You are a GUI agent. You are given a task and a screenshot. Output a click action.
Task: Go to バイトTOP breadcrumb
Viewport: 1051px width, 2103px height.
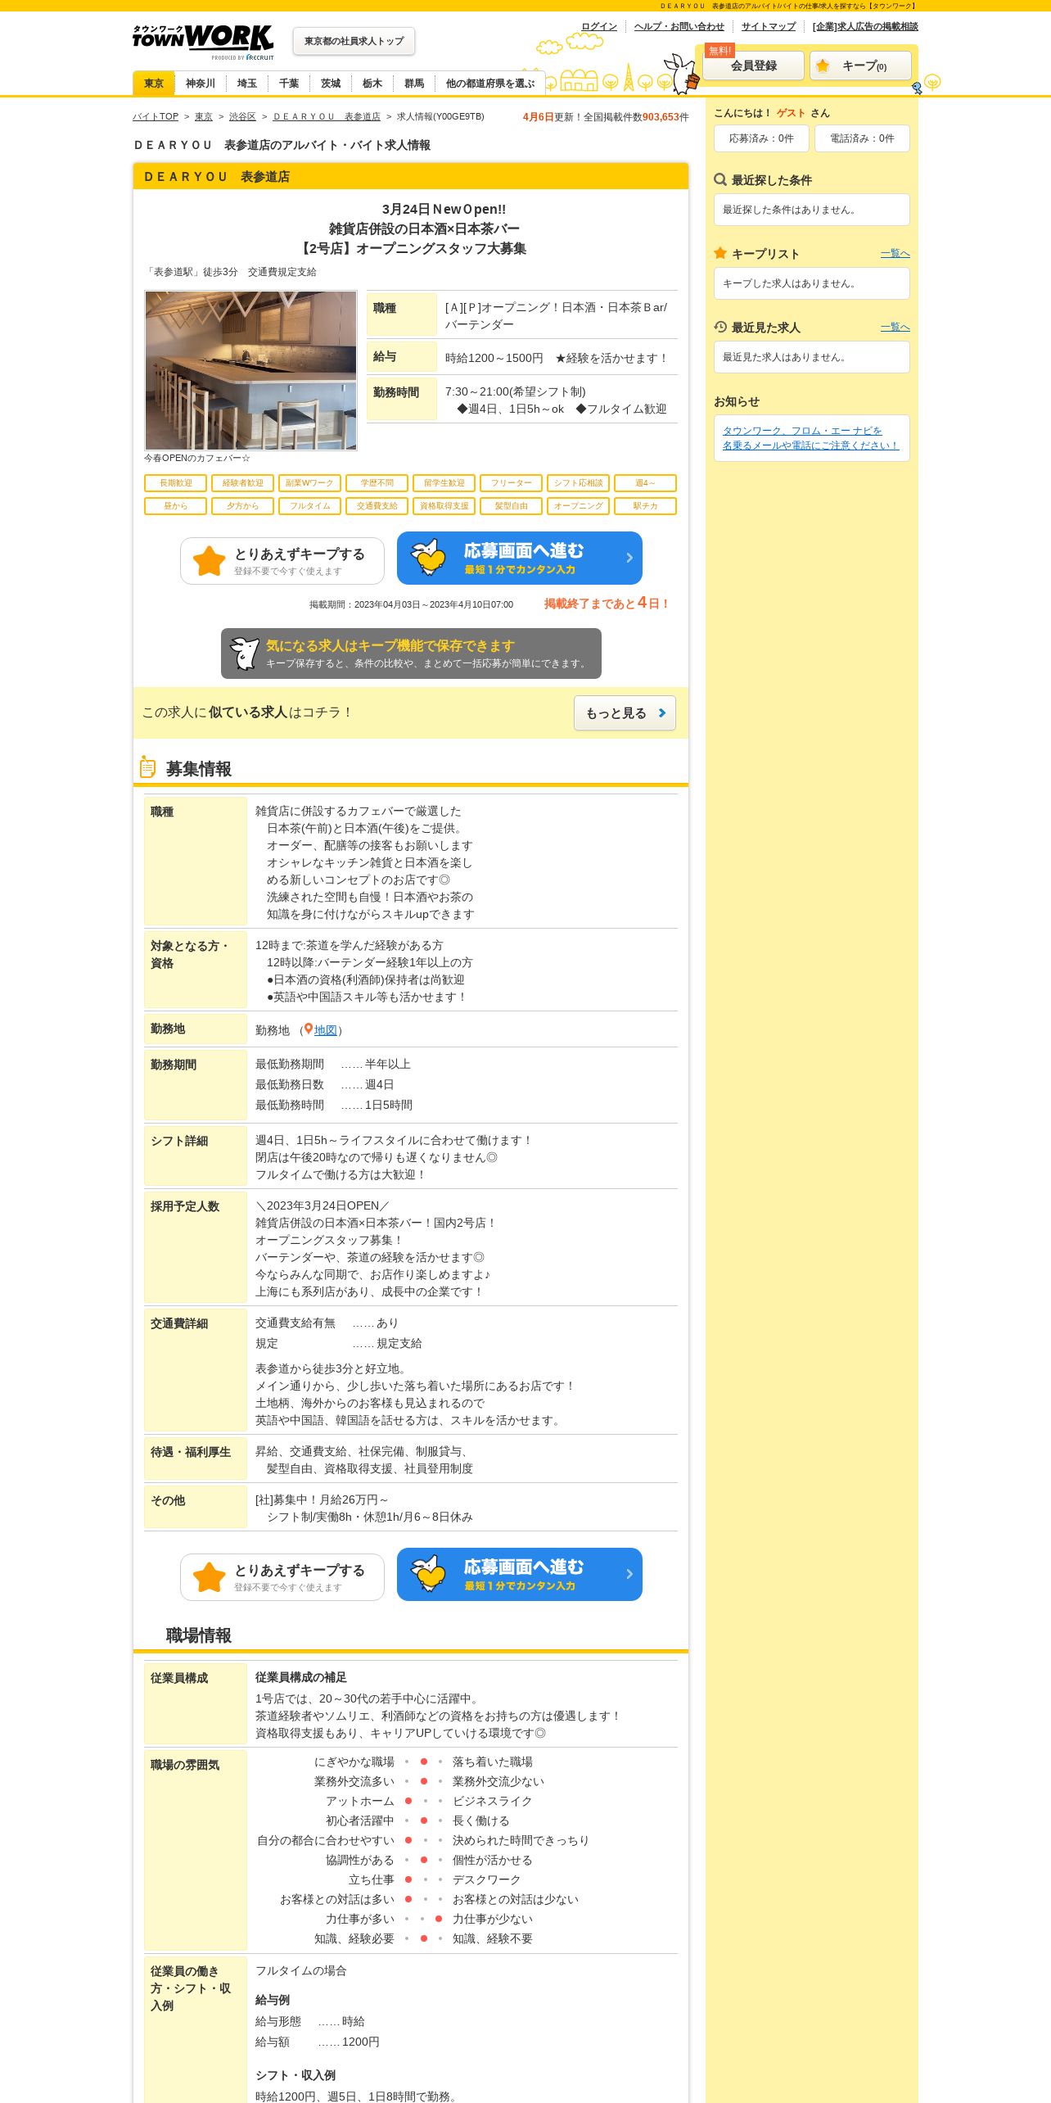pyautogui.click(x=156, y=117)
